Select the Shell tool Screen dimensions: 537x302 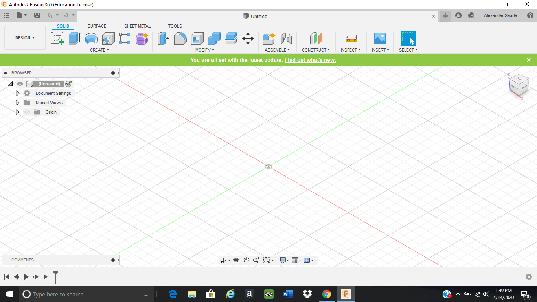(x=197, y=39)
